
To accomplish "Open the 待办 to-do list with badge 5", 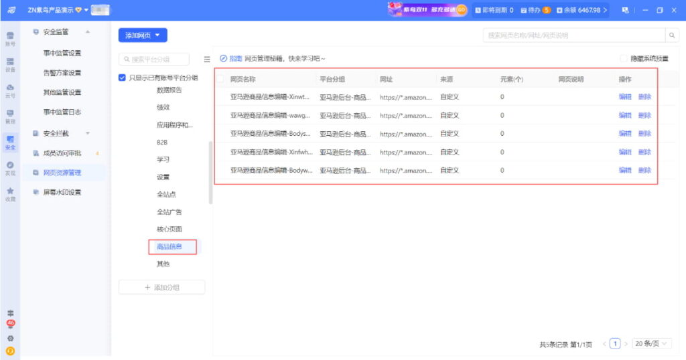I will click(x=535, y=9).
